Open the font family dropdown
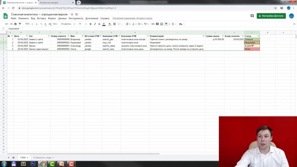The height and width of the screenshot is (167, 297). click(x=68, y=24)
